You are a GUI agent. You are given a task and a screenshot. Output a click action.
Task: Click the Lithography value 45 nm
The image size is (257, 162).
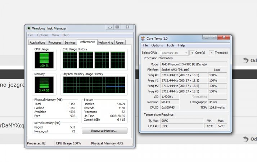pyautogui.click(x=217, y=102)
